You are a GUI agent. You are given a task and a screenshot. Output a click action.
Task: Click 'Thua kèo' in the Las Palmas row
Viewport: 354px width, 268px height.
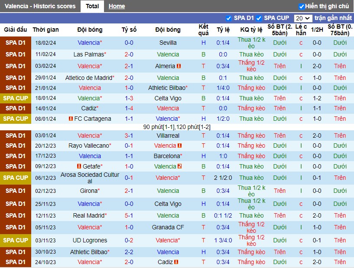tap(251, 54)
